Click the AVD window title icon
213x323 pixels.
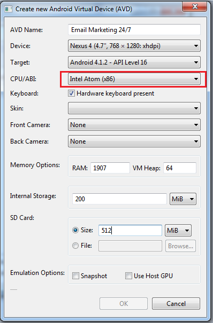pos(9,9)
